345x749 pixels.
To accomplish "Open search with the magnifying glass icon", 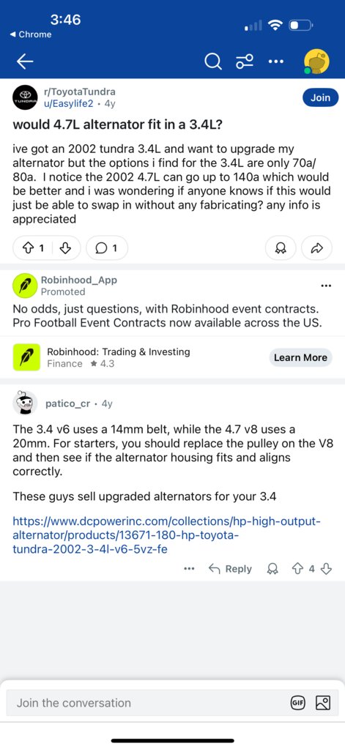I will tap(213, 62).
